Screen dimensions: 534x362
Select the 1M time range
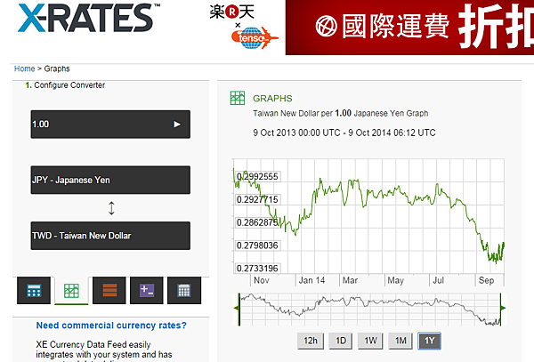[x=400, y=341]
